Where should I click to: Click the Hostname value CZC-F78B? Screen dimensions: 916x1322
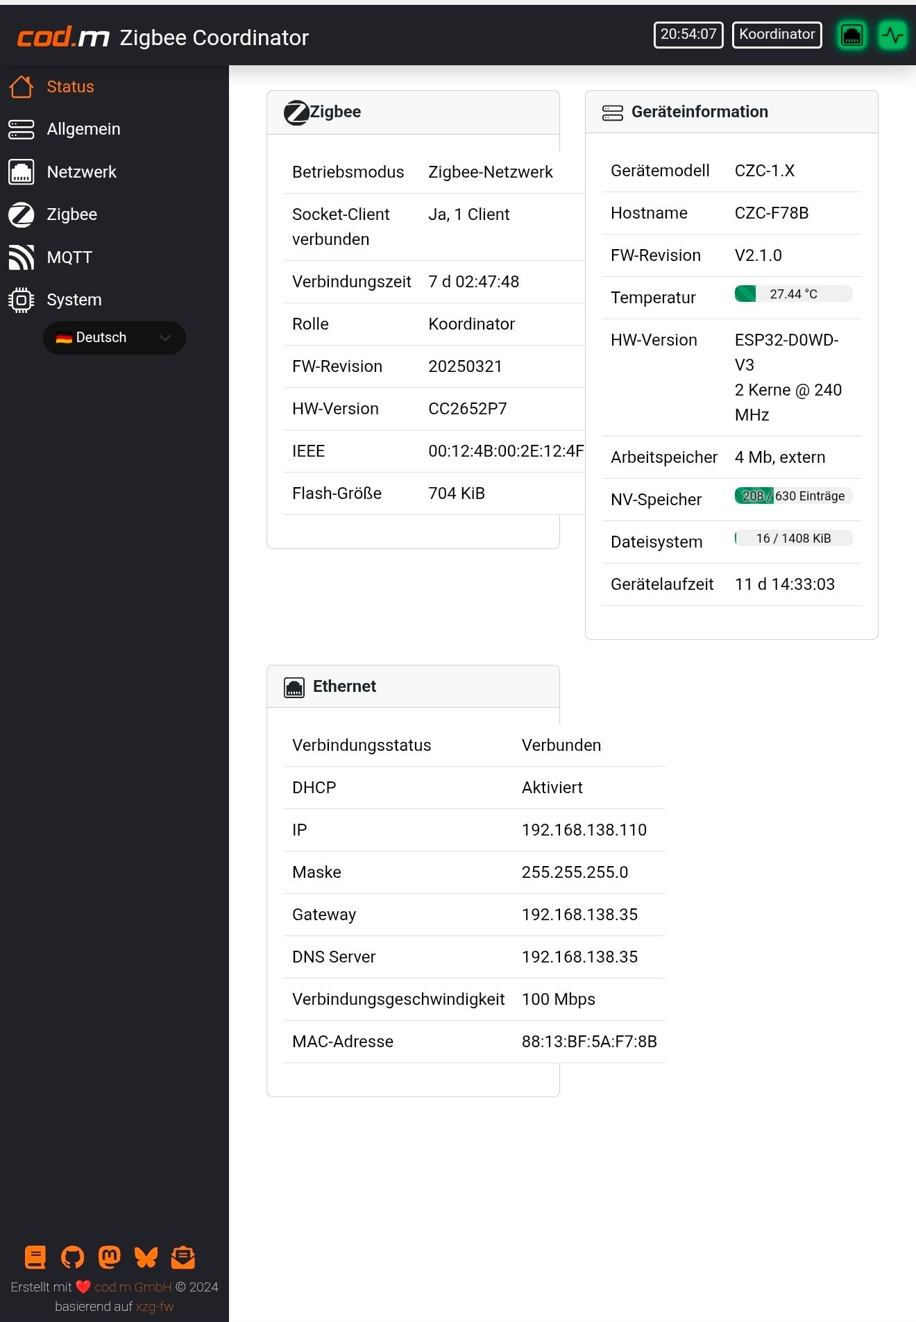click(x=772, y=213)
